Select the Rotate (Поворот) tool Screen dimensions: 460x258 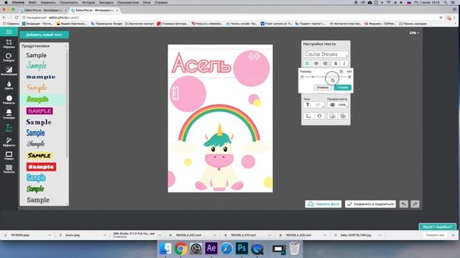point(9,57)
